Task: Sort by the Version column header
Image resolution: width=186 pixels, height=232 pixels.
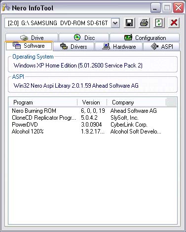Action: 92,102
